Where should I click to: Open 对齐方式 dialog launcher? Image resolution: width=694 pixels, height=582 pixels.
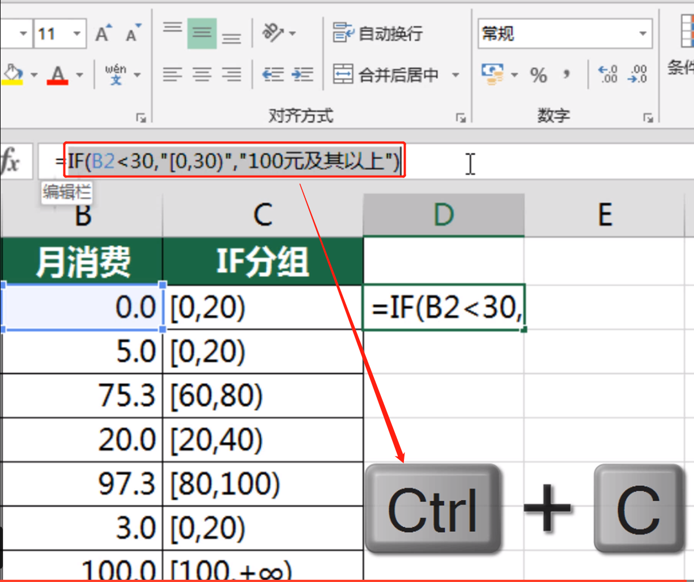click(x=461, y=118)
